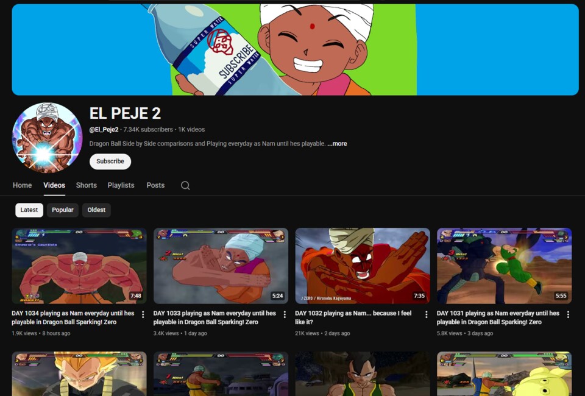Open the DAY 1032 video title link
Image resolution: width=585 pixels, height=396 pixels.
353,317
